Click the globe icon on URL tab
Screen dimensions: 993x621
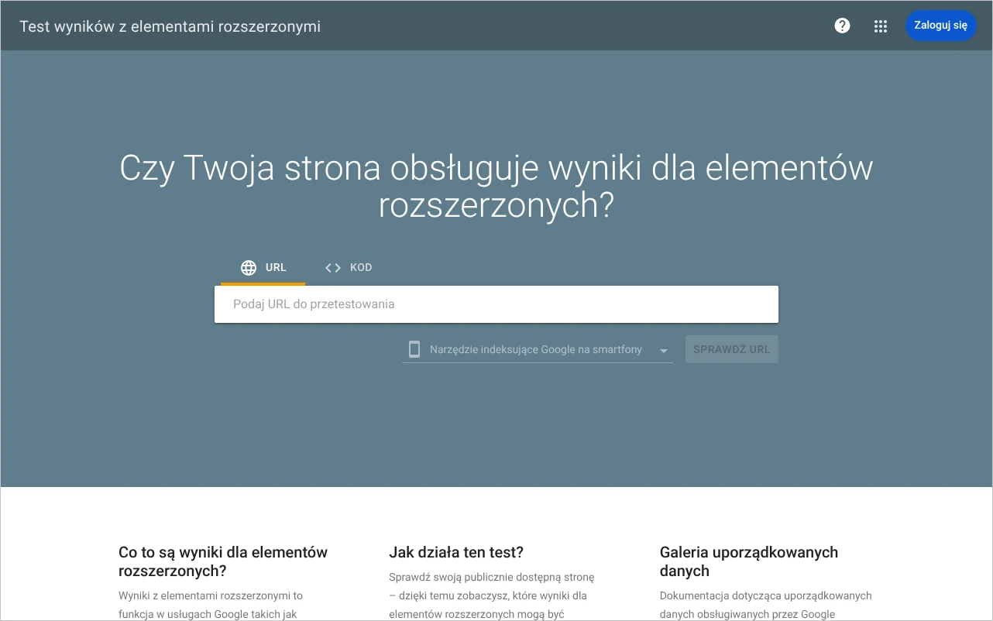249,267
